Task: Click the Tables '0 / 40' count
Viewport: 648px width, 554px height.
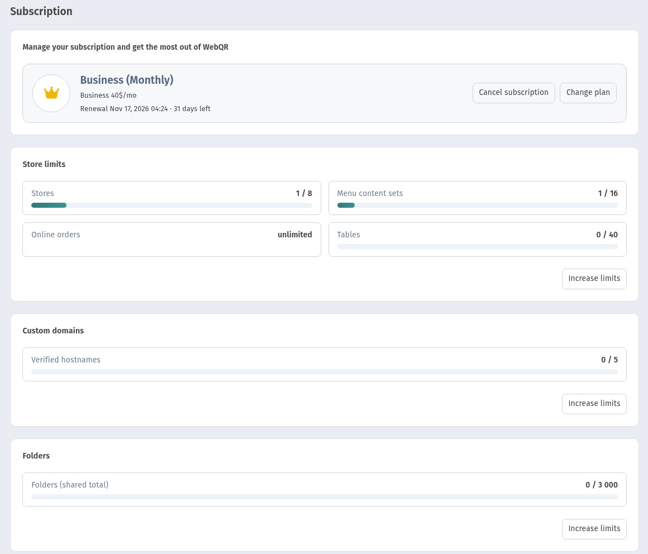Action: click(607, 235)
